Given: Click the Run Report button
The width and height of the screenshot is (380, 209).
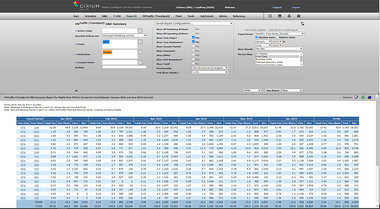Looking at the screenshot, I should 272,90.
